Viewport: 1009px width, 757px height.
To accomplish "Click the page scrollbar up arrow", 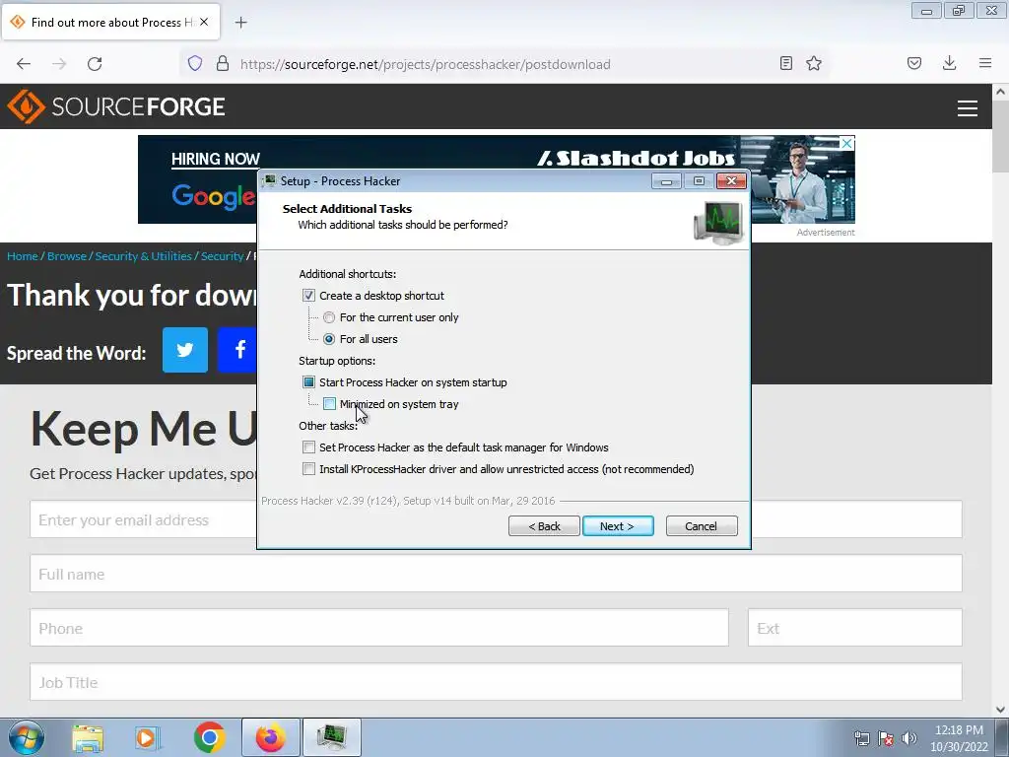I will 1001,92.
